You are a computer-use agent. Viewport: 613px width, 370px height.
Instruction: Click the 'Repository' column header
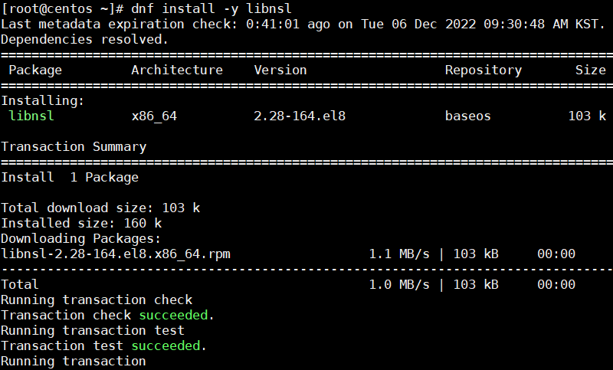tap(484, 70)
